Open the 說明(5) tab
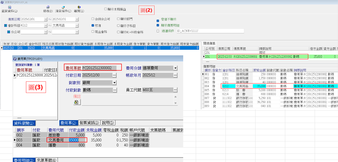 (108, 123)
